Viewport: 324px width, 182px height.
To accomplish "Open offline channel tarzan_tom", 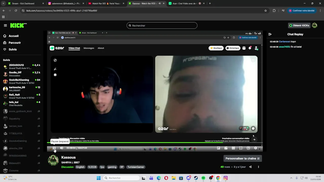I will (22, 126).
